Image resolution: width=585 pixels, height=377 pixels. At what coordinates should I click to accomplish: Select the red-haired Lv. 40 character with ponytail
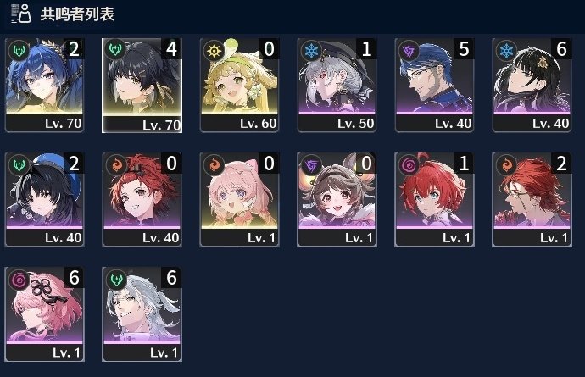pyautogui.click(x=142, y=199)
